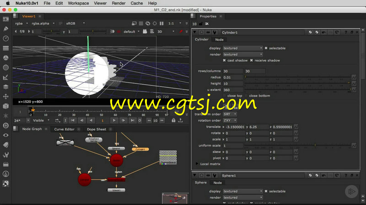Enable close top checkbox

coord(224,96)
